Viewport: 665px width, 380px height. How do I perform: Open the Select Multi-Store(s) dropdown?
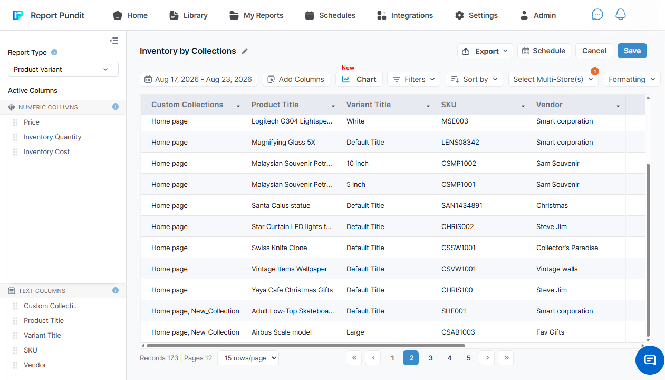click(554, 79)
